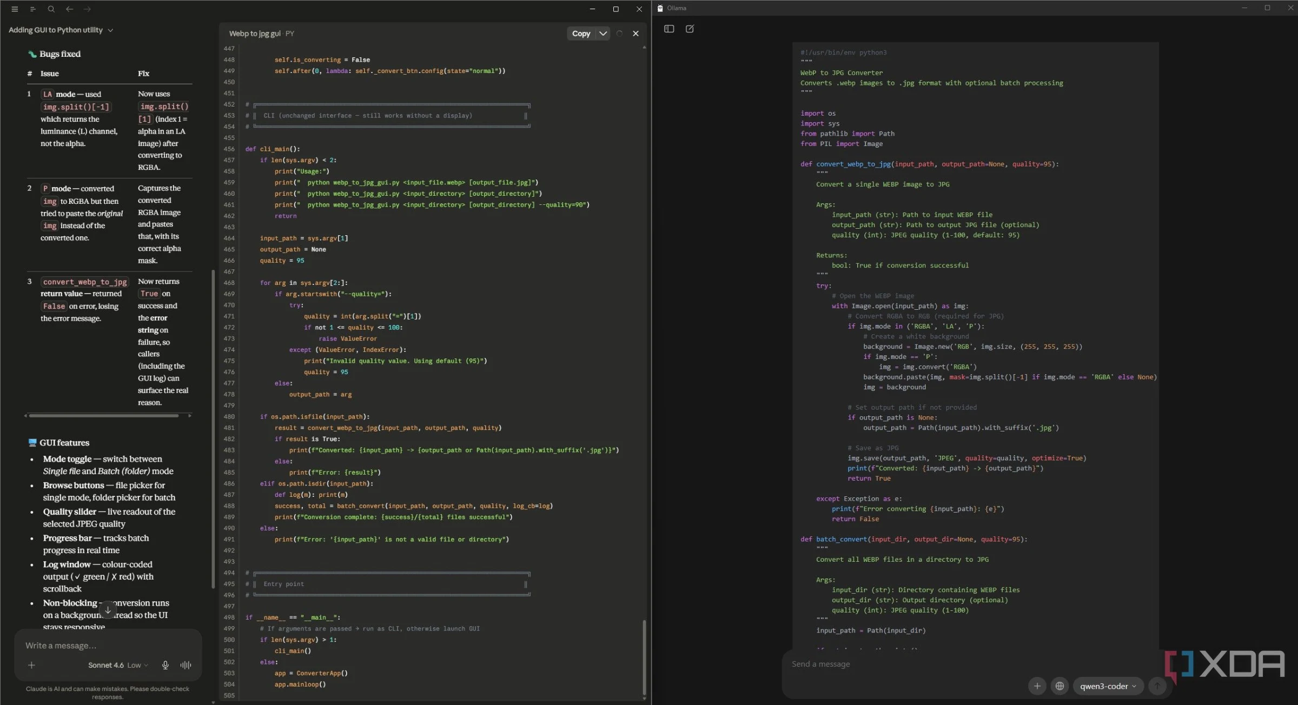Image resolution: width=1298 pixels, height=705 pixels.
Task: Add an attachment with Claude's plus icon
Action: (31, 665)
